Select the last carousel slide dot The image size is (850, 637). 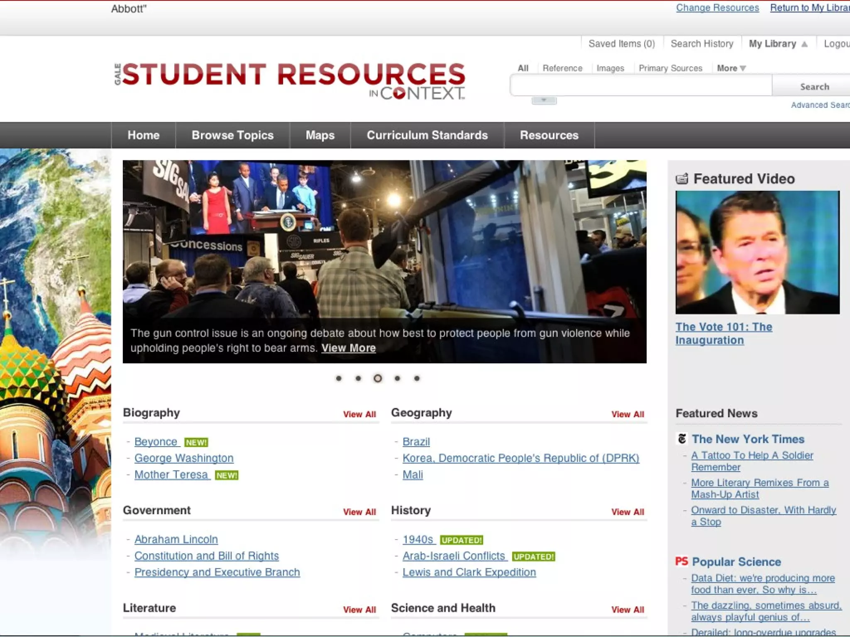(417, 378)
